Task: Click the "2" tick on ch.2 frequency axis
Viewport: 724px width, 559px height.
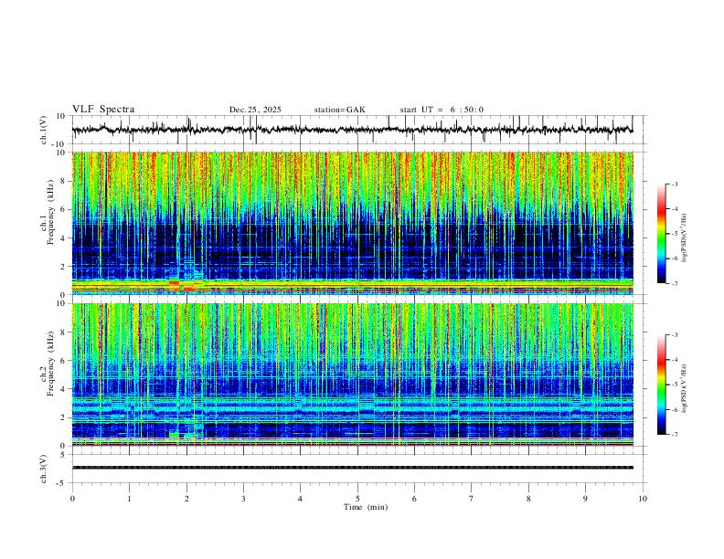Action: tap(64, 417)
